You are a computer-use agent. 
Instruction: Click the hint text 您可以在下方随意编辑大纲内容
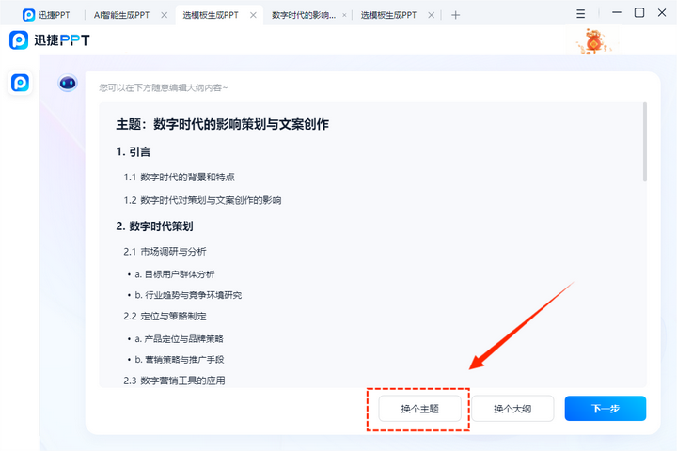[164, 87]
